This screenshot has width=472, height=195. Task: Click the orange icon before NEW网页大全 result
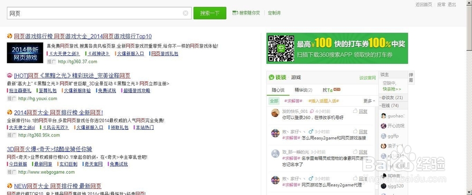pyautogui.click(x=9, y=186)
